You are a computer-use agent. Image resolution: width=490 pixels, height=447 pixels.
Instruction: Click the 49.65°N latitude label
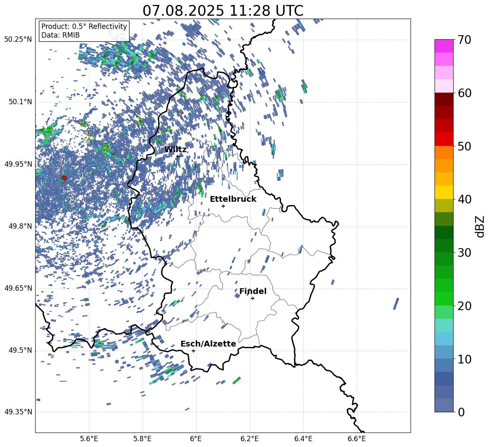(x=18, y=288)
